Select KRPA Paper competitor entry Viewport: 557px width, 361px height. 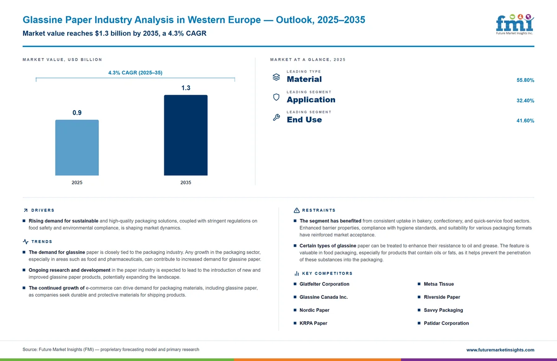(313, 323)
